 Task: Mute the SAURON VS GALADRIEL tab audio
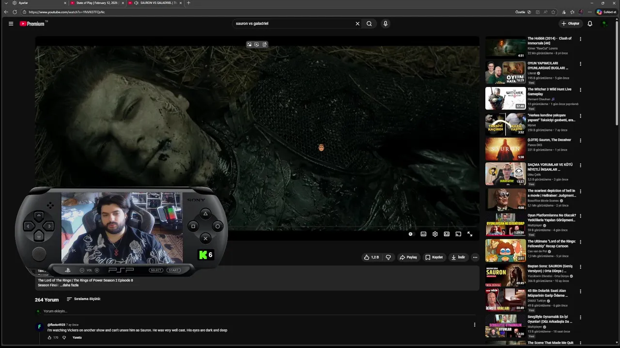[x=136, y=3]
